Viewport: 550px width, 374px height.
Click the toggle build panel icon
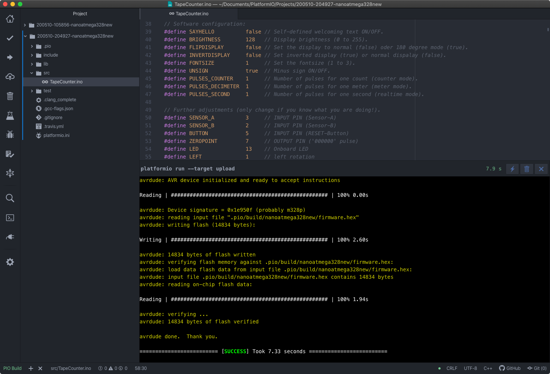coord(10,173)
